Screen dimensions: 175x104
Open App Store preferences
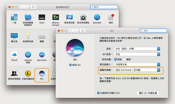pos(42,55)
